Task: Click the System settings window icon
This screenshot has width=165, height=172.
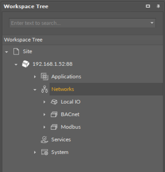Action: point(45,152)
